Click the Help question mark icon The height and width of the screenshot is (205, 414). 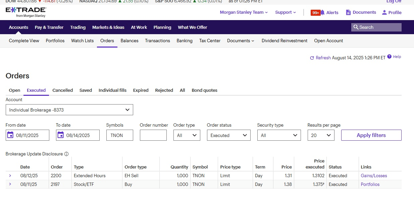click(x=389, y=57)
